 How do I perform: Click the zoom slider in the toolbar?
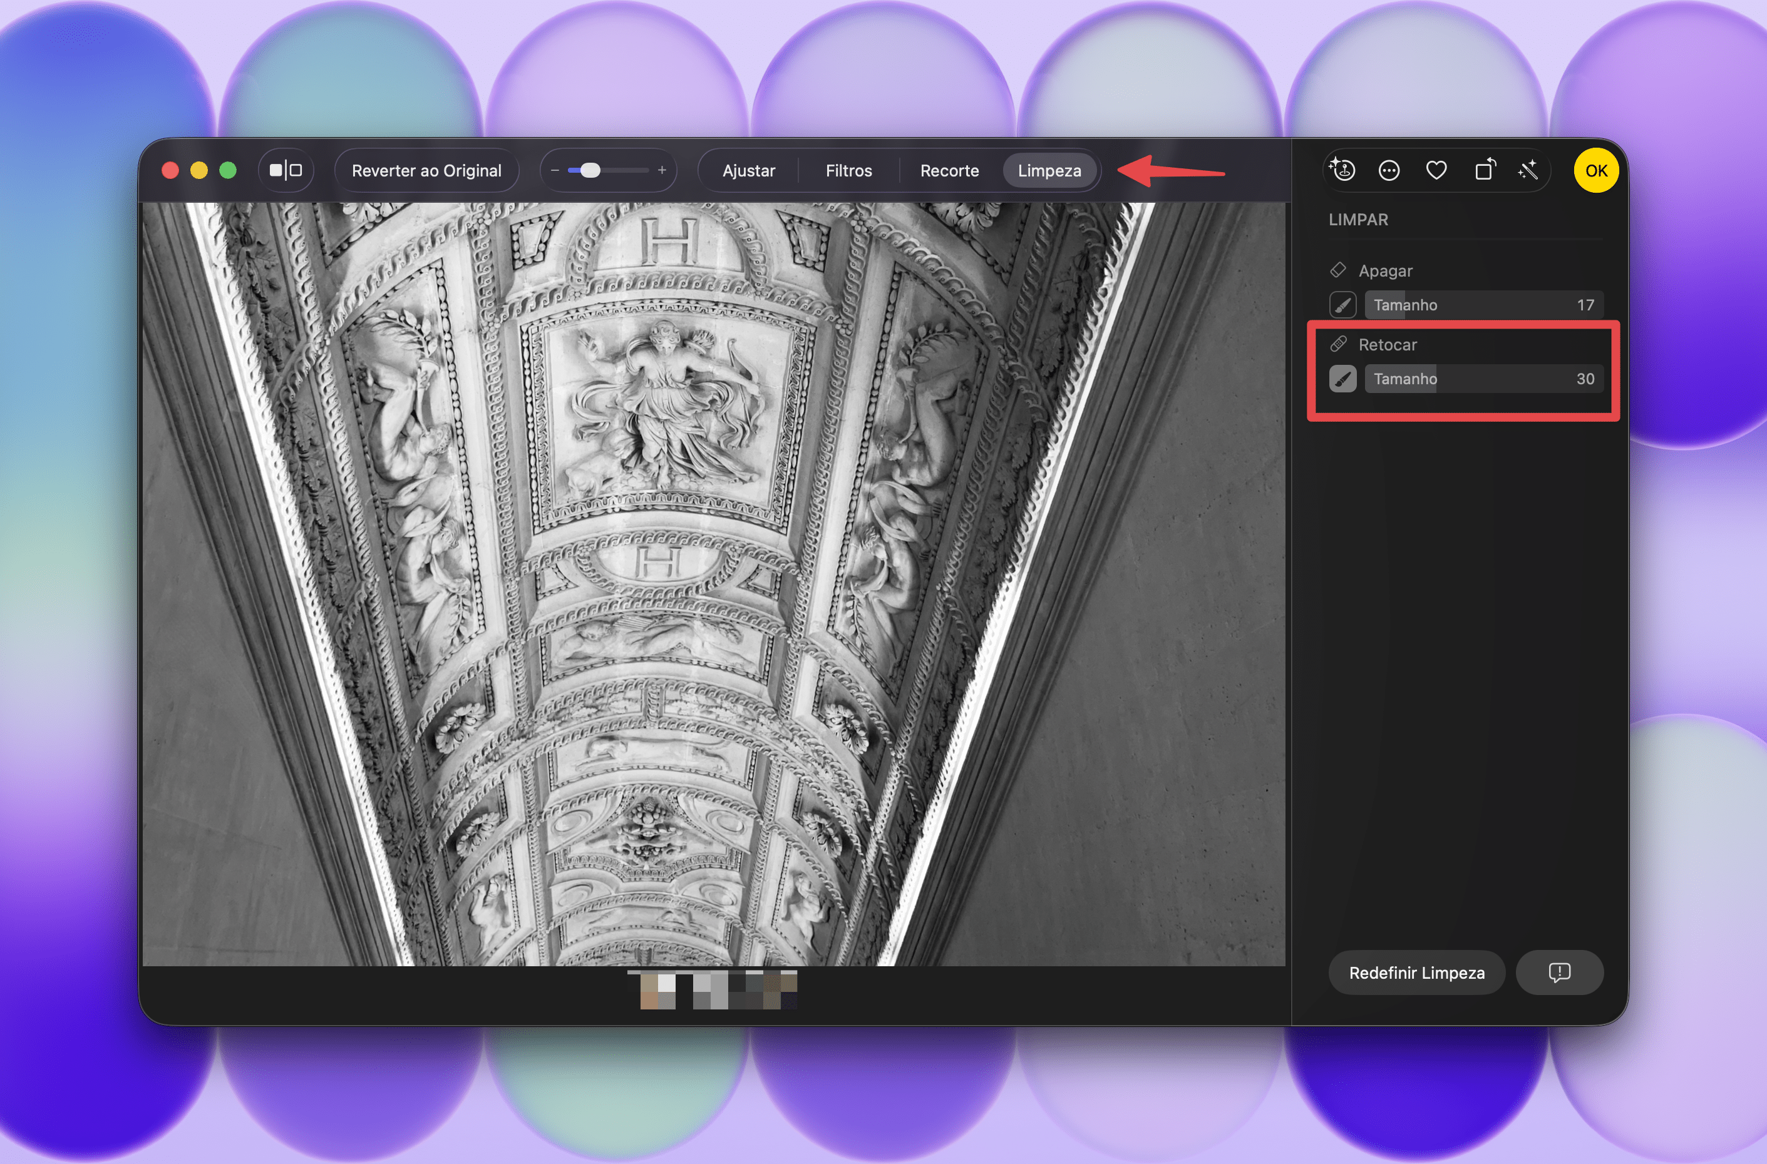pos(609,171)
